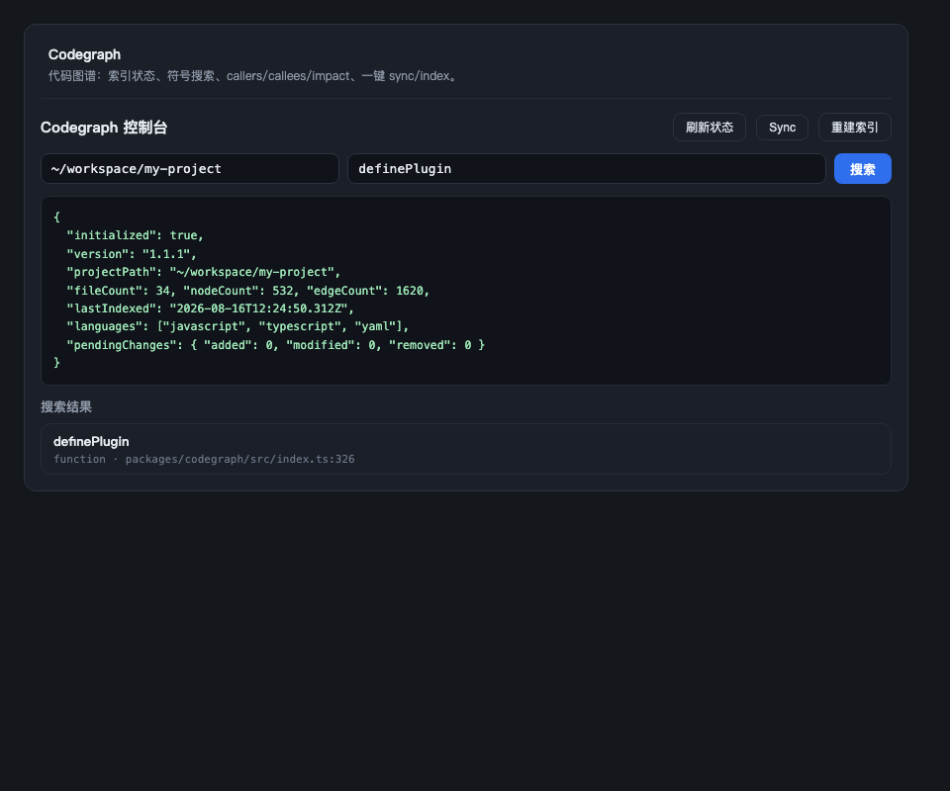Viewport: 950px width, 791px height.
Task: Click the Codegraph 控制台 section heading
Action: coord(104,128)
